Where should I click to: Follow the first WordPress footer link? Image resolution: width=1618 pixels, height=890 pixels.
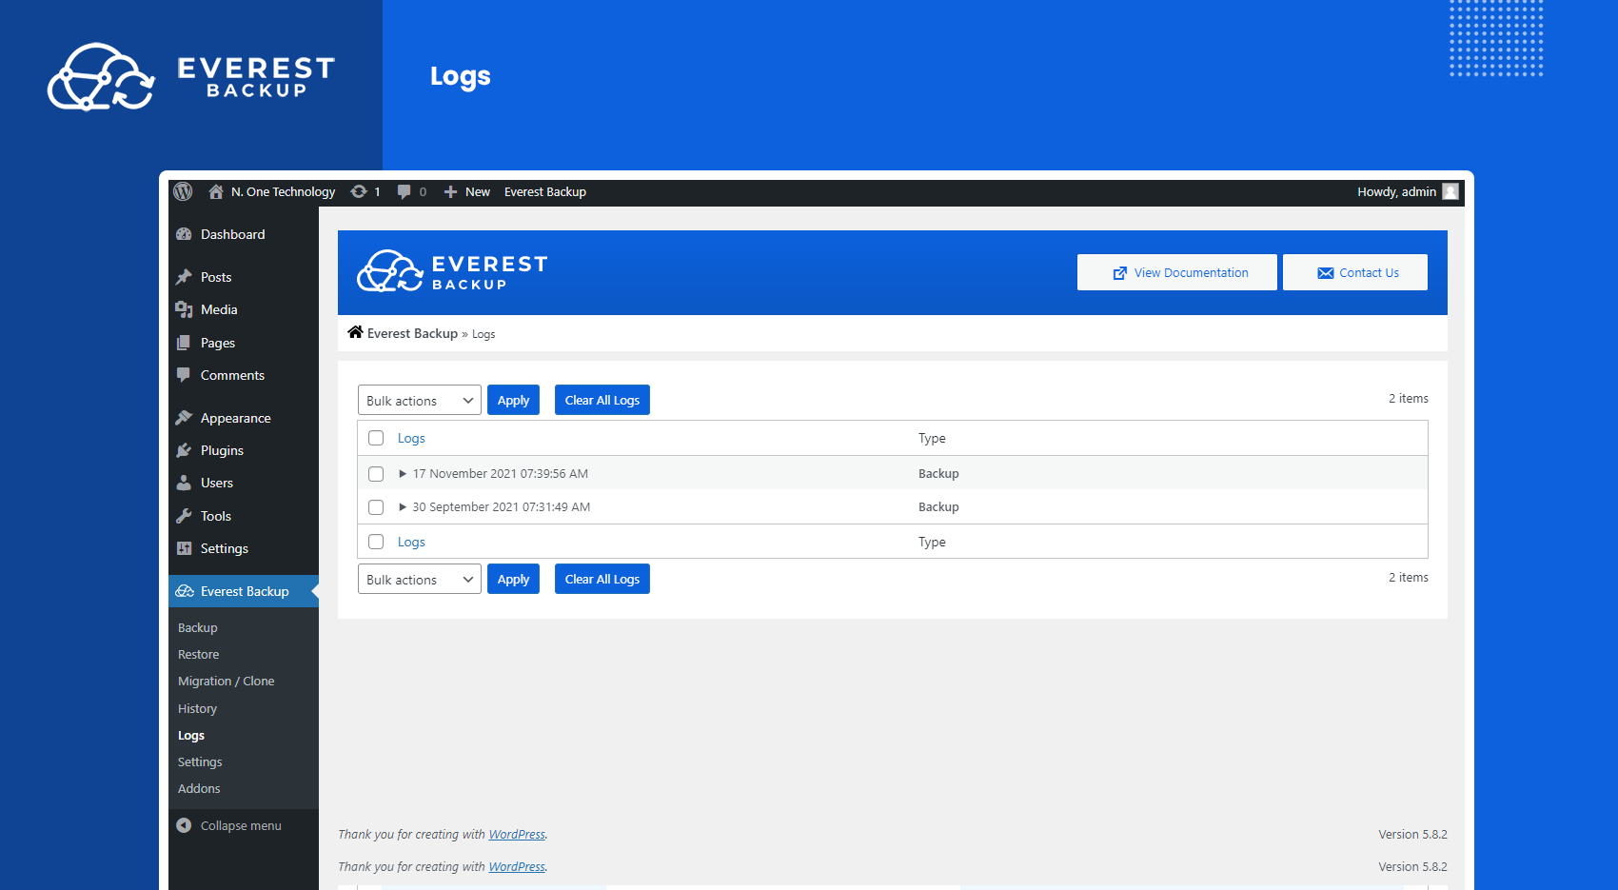tap(517, 834)
